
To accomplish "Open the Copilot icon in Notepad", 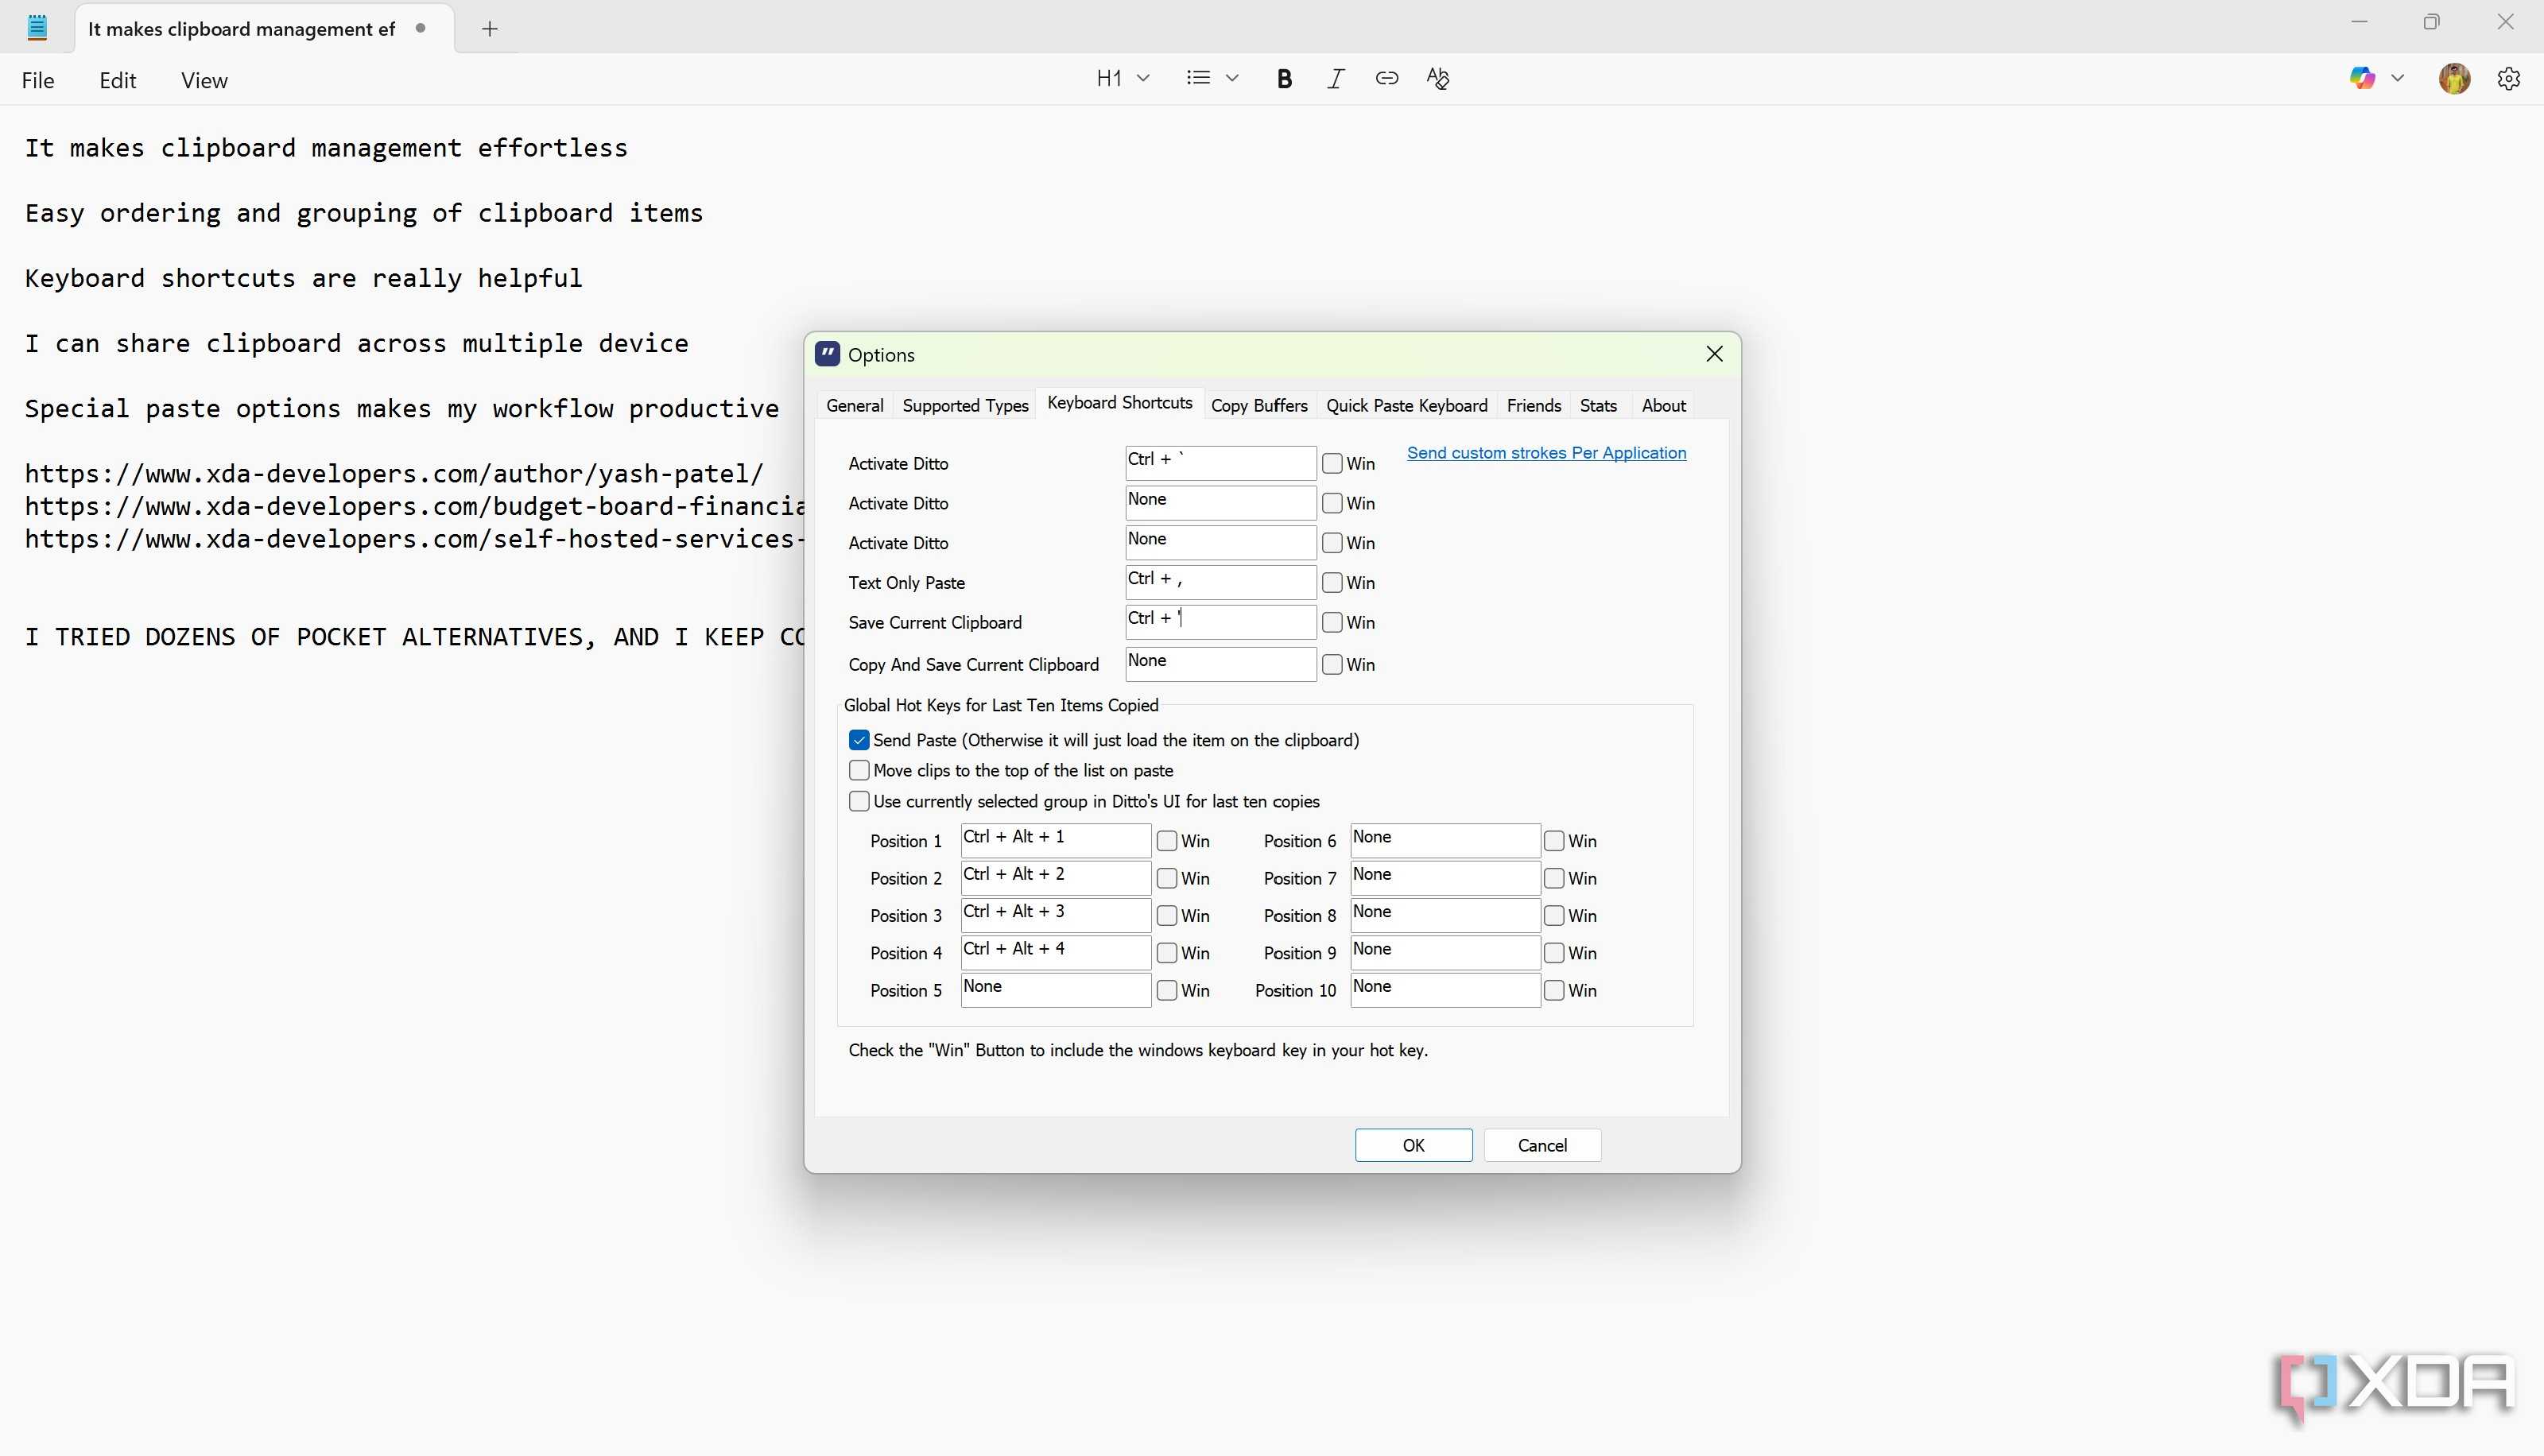I will click(2362, 78).
